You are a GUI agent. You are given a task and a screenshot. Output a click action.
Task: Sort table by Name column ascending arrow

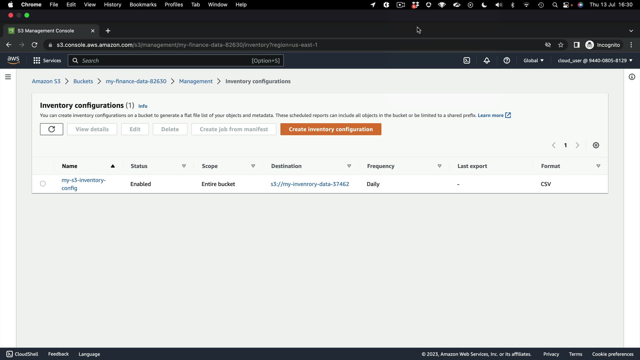click(x=113, y=166)
